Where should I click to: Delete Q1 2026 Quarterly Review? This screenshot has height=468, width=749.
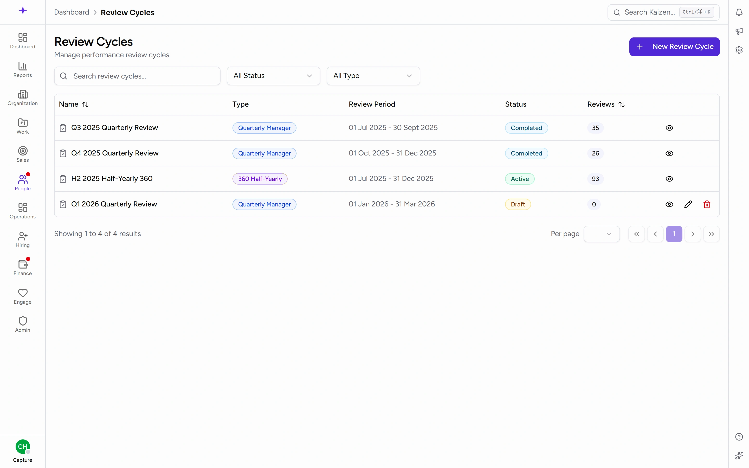tap(707, 204)
